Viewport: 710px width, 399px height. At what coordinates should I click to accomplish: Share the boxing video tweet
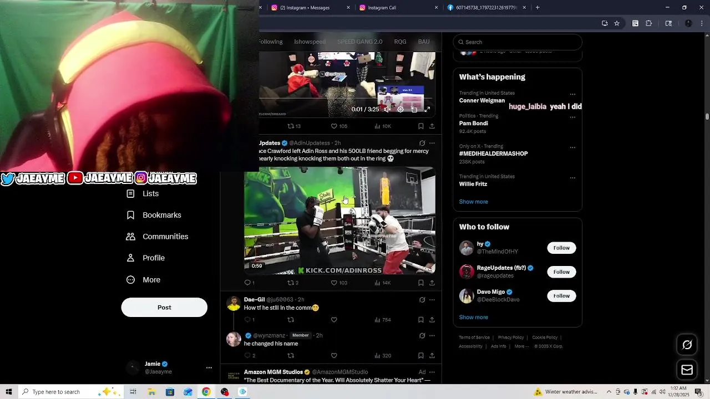click(432, 283)
